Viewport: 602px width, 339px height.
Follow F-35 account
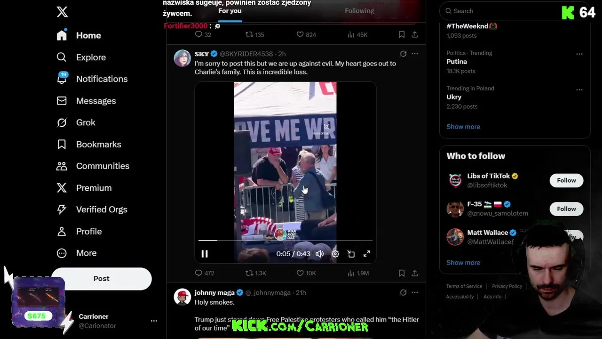566,209
